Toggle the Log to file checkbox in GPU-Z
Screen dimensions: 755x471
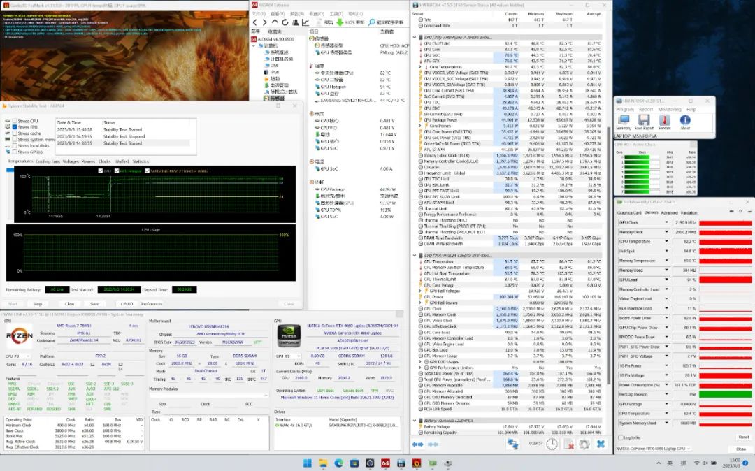(619, 437)
